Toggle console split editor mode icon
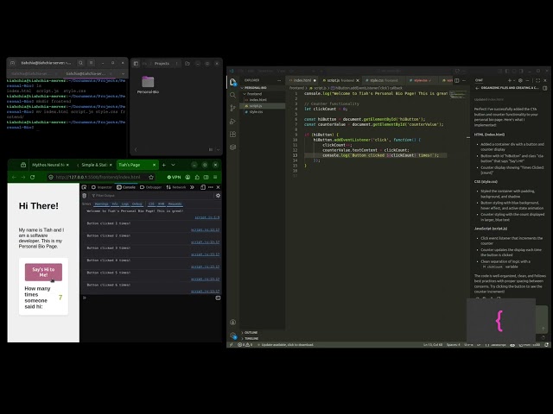The height and width of the screenshot is (414, 553). coord(218,298)
